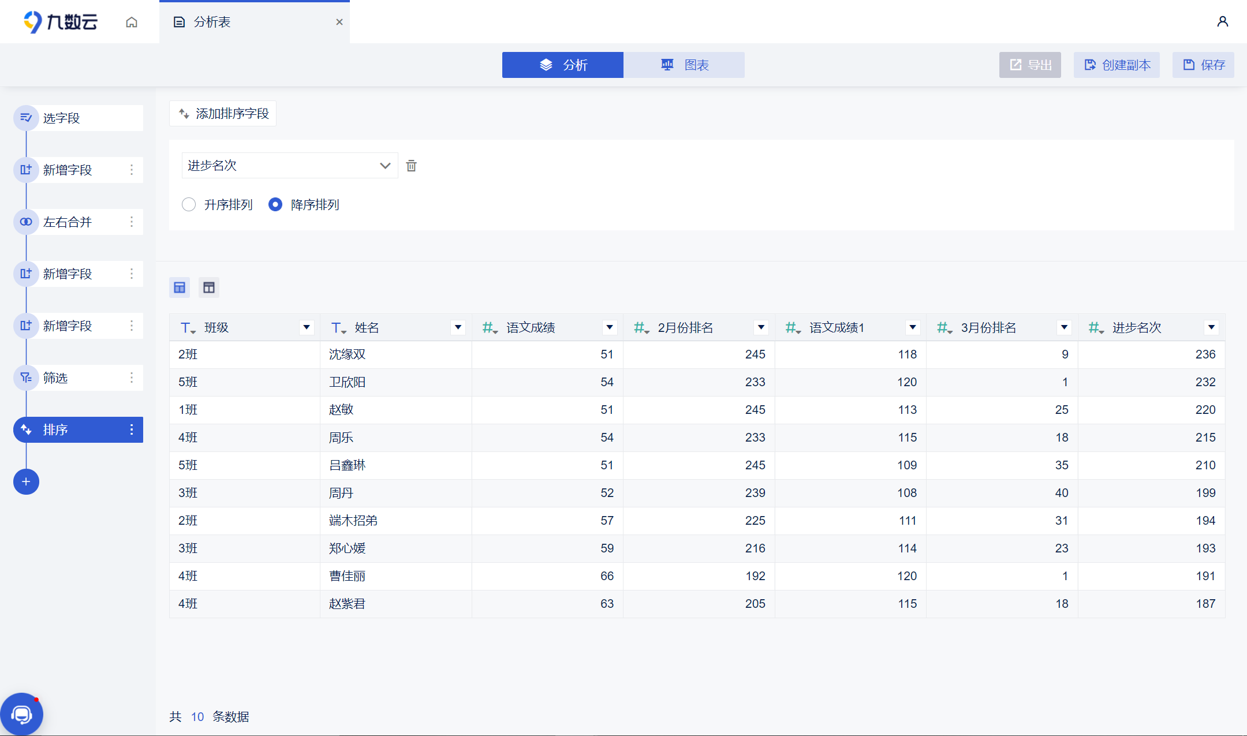The width and height of the screenshot is (1247, 736).
Task: Open the 进步名次 sort field dropdown
Action: tap(289, 166)
